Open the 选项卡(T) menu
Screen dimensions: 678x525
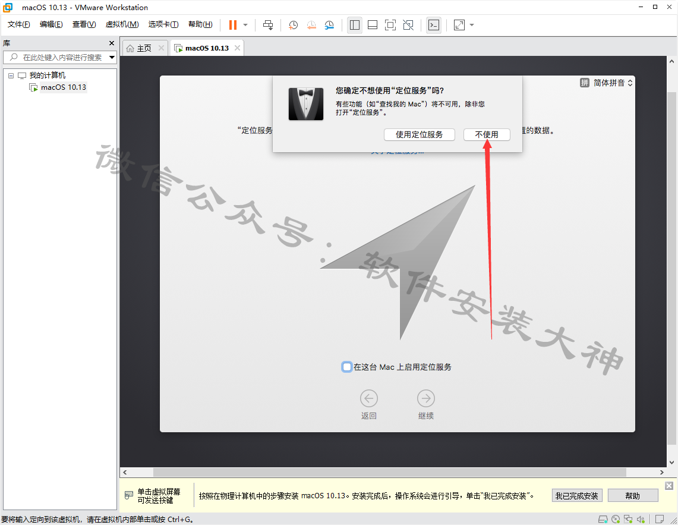point(163,24)
